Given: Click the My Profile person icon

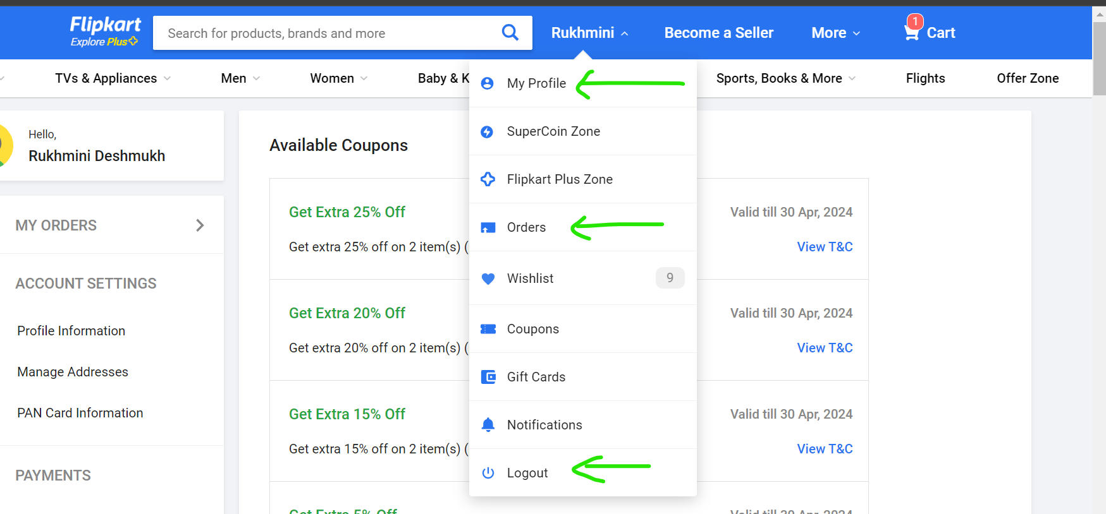Looking at the screenshot, I should click(487, 83).
